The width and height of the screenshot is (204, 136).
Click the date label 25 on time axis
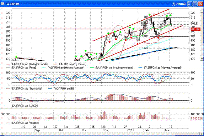point(78,127)
